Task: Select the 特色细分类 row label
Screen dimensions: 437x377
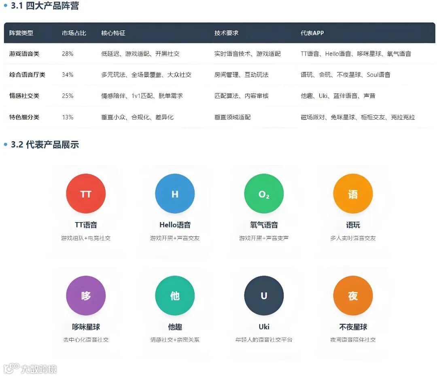Action: [24, 117]
